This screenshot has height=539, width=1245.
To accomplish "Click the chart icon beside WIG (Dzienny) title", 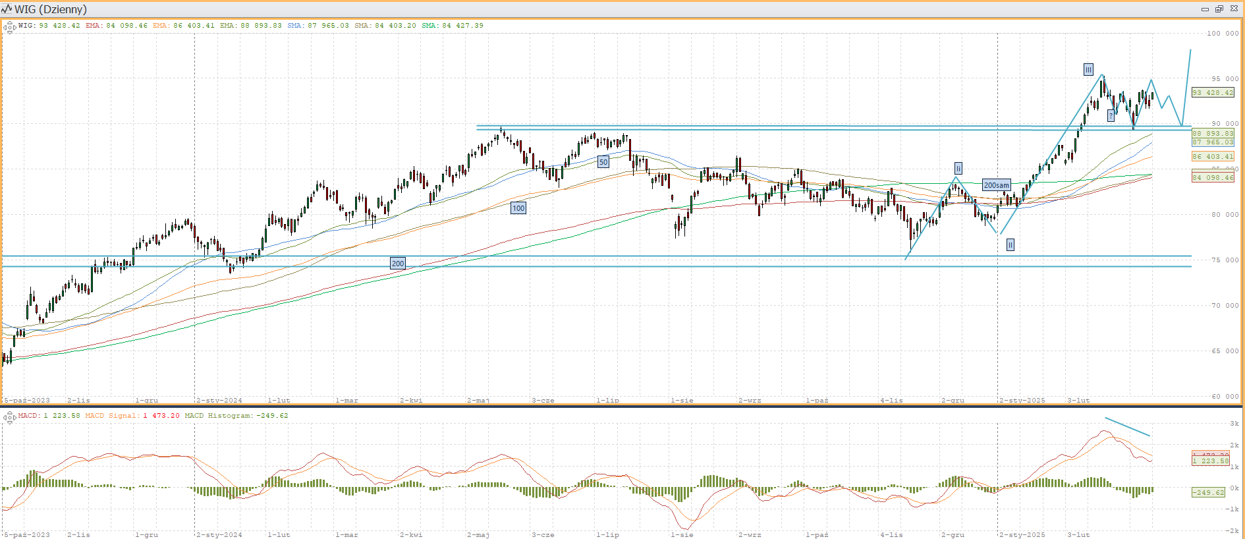I will (7, 9).
